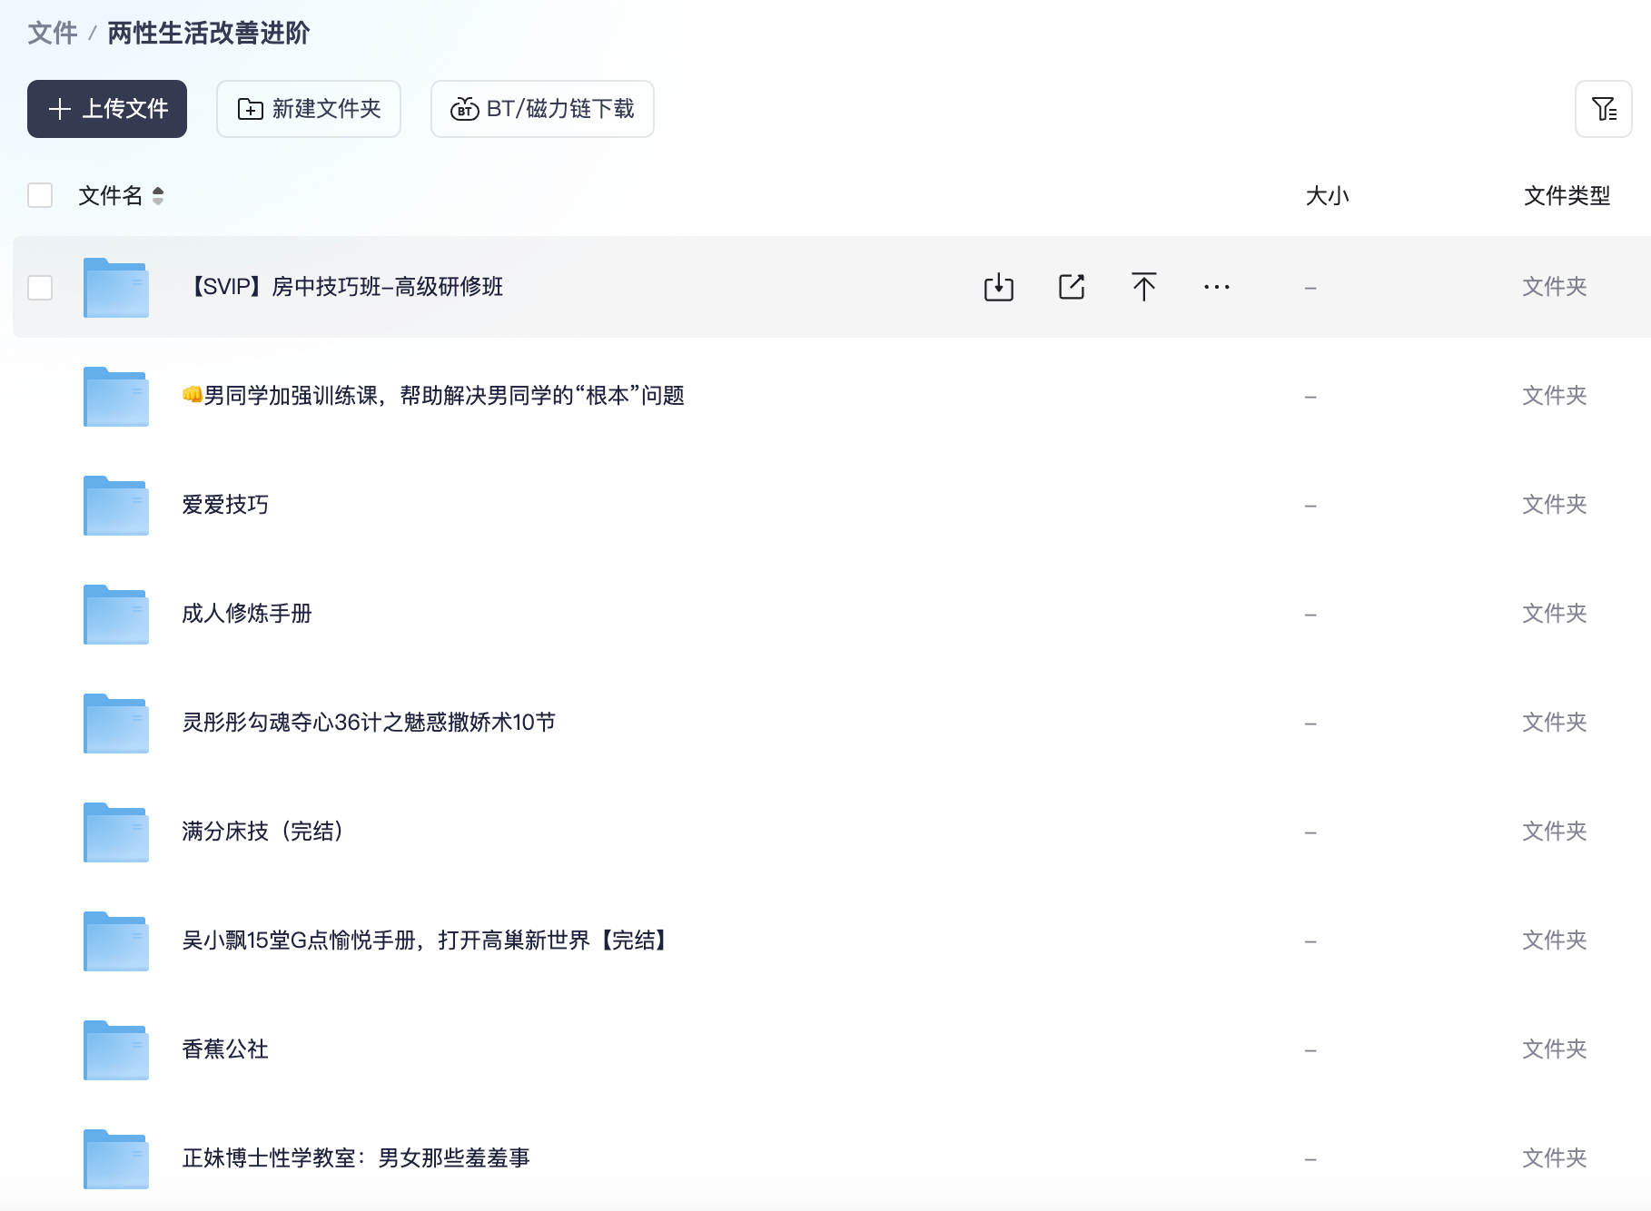Click the folder icon next to 香蕉公社
Screen dimensions: 1651x1211
coord(115,1050)
